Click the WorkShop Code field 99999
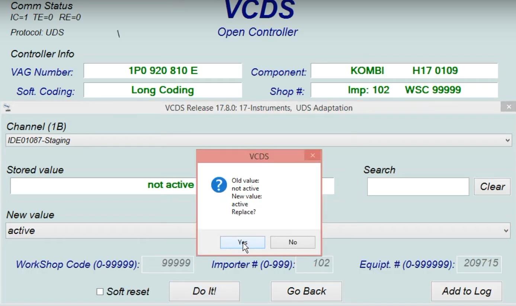The image size is (516, 306). click(168, 264)
